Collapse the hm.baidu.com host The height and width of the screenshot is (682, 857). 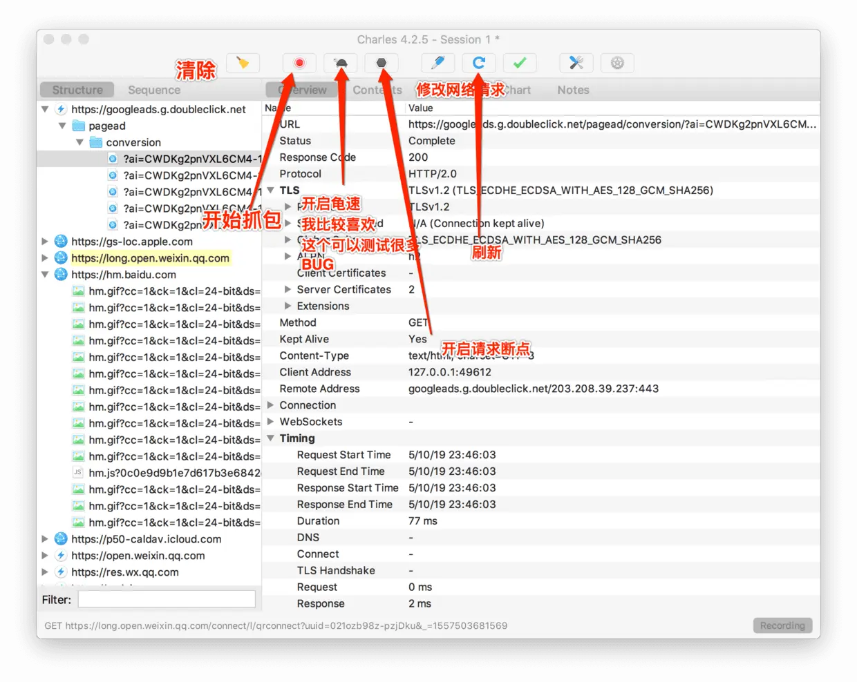tap(45, 275)
